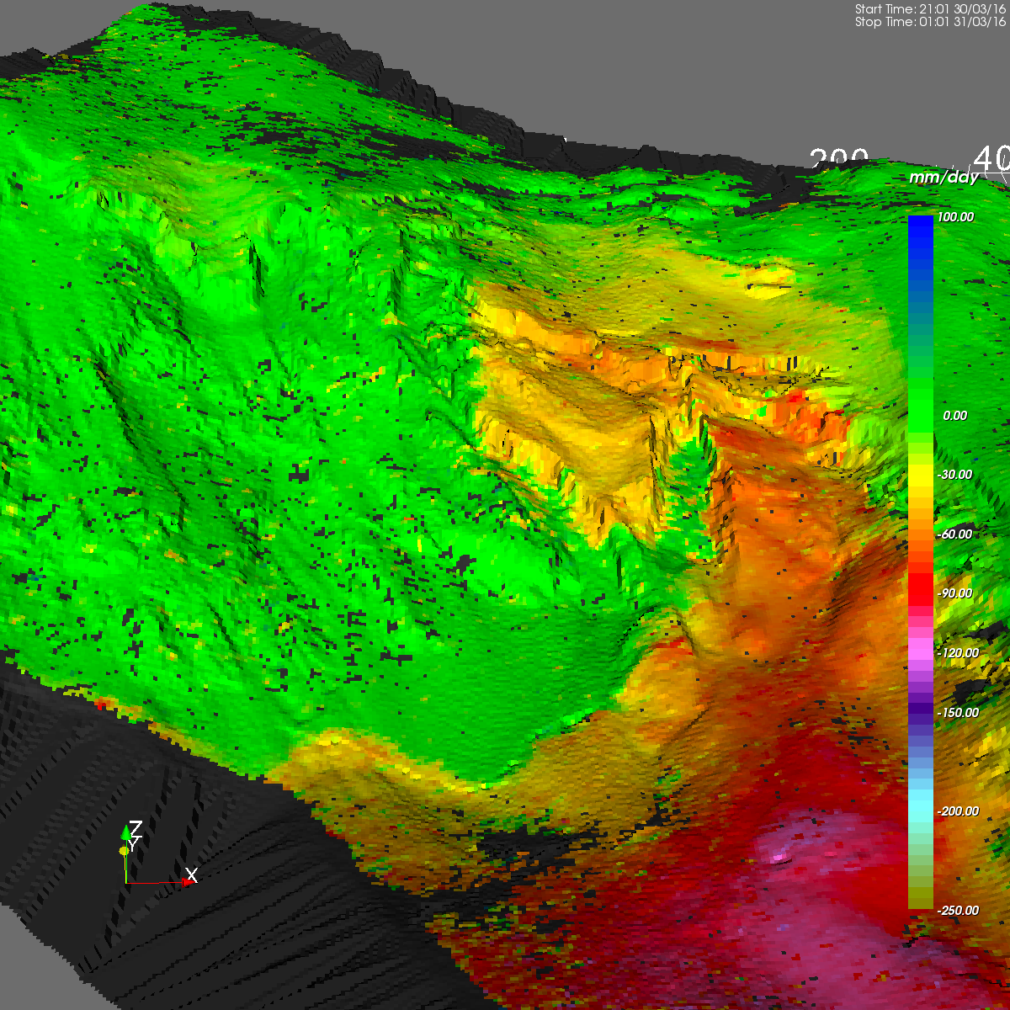Click the 200 distance scale marker
Viewport: 1010px width, 1010px height.
(x=839, y=158)
